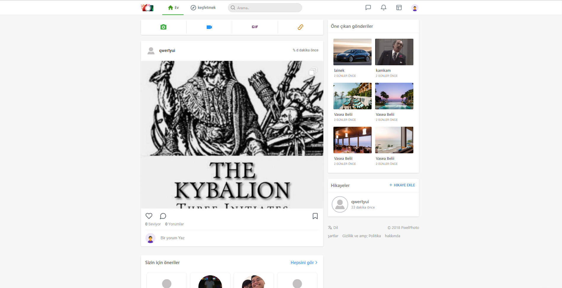Open the layout panel icon in header
562x288 pixels.
click(399, 8)
